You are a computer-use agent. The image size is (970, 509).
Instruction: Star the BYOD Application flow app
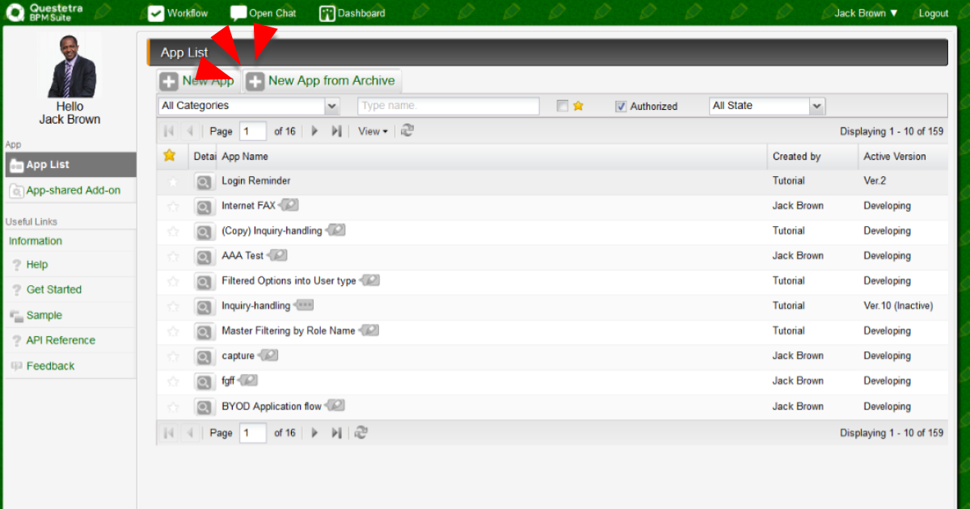point(172,407)
